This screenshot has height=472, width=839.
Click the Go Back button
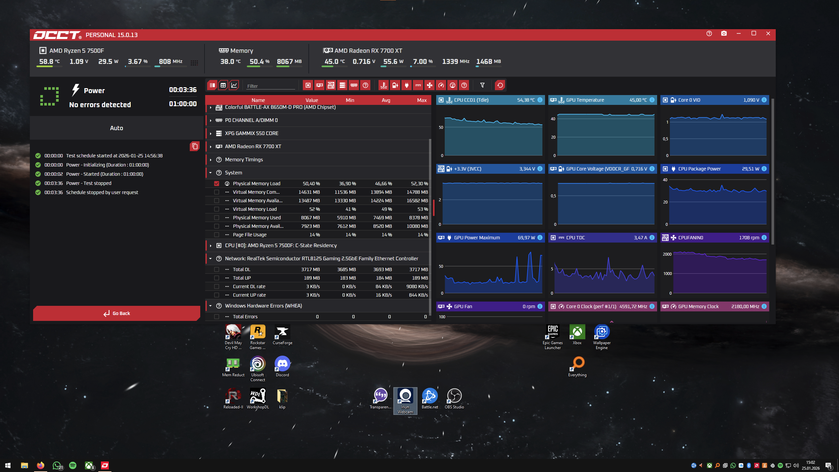coord(117,313)
